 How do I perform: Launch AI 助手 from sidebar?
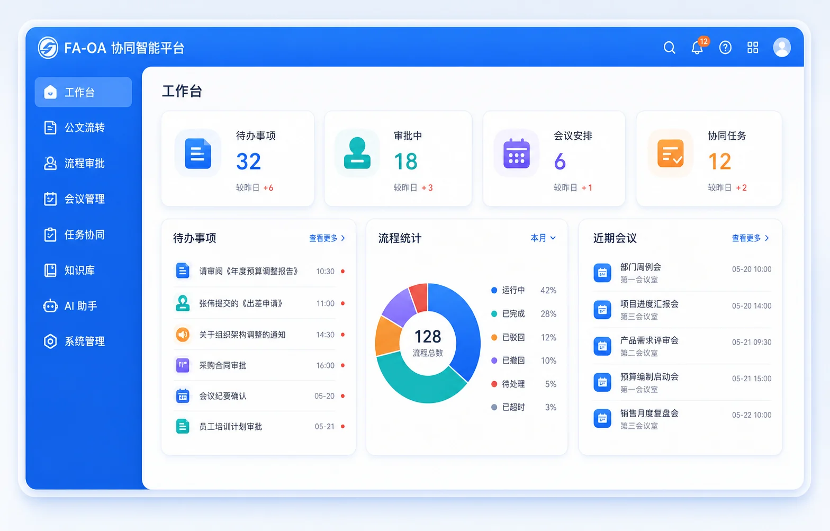[x=83, y=305]
